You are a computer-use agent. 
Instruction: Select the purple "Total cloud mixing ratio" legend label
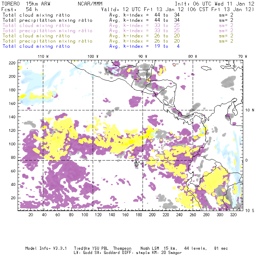pos(36,26)
